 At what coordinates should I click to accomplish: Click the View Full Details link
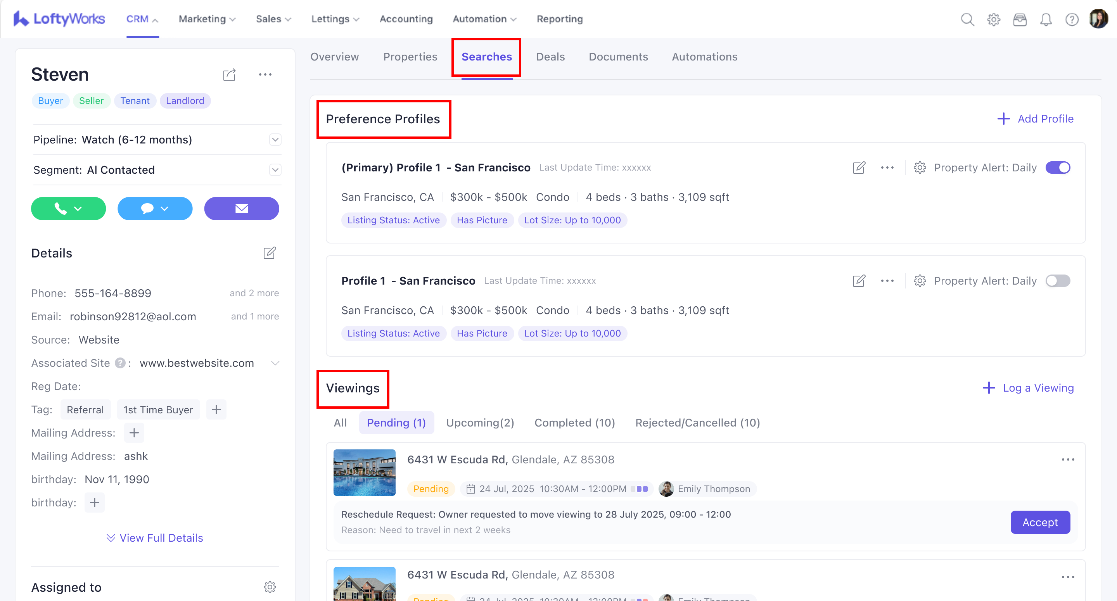pyautogui.click(x=155, y=538)
